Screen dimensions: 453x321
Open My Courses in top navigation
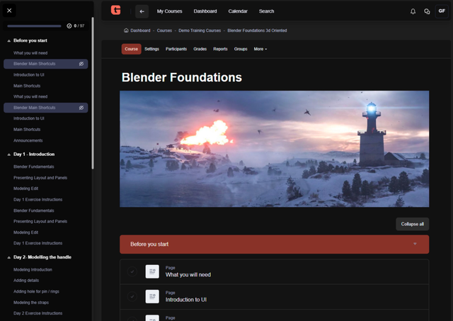point(170,11)
